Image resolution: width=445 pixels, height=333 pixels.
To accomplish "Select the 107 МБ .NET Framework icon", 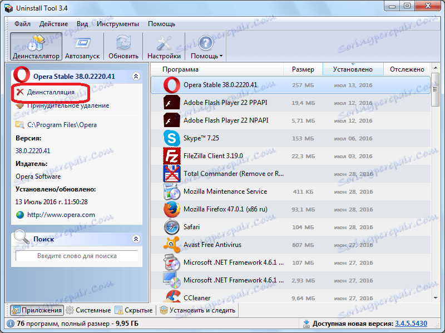I will click(x=172, y=262).
